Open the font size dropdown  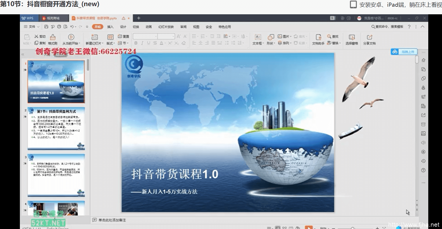coord(173,36)
